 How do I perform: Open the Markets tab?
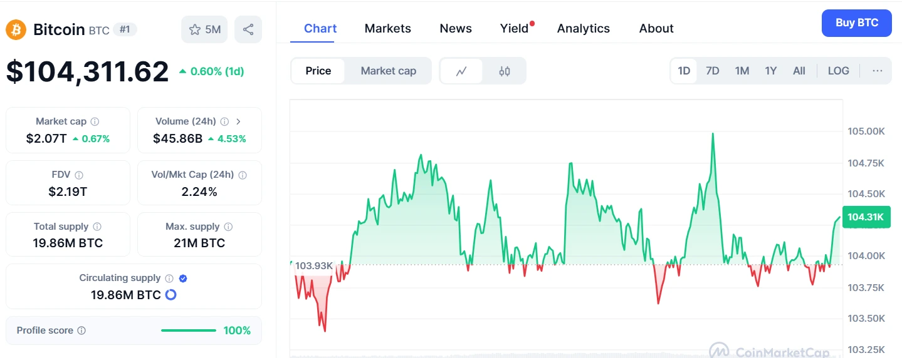(x=388, y=28)
